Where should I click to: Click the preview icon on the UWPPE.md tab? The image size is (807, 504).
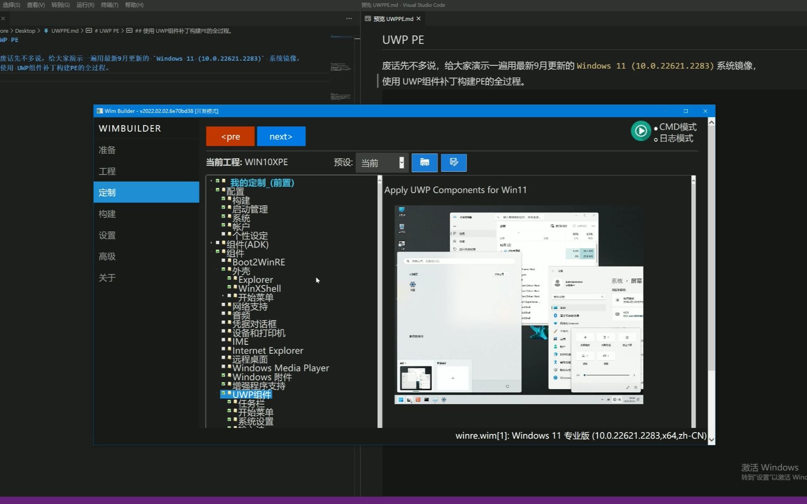pos(368,19)
